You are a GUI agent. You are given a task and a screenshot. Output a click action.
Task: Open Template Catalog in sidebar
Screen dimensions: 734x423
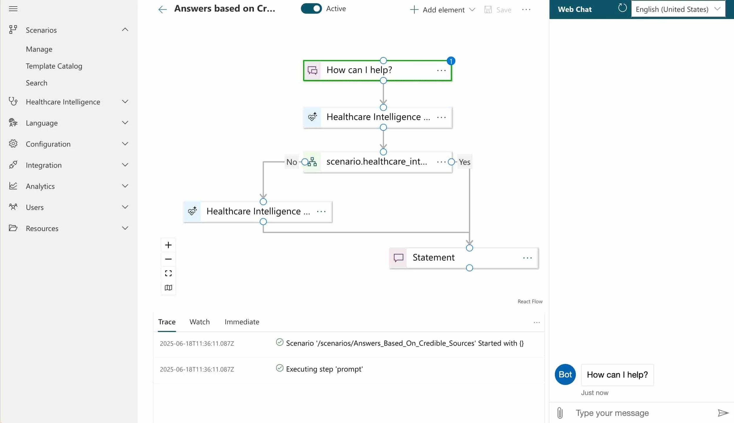coord(54,66)
